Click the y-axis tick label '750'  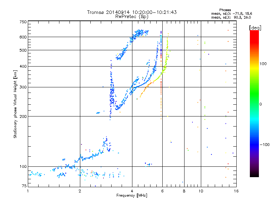[23, 22]
